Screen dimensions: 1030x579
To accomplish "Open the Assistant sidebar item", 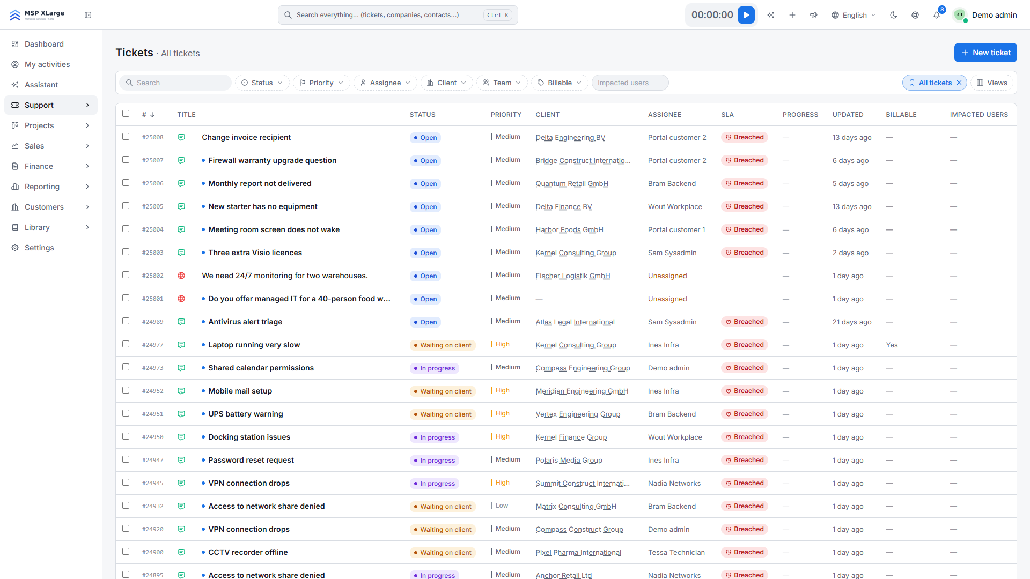I will 51,85.
